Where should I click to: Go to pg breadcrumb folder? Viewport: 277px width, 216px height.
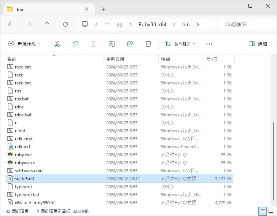[x=119, y=24]
